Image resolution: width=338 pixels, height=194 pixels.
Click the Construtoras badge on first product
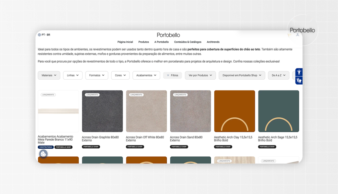tap(46, 147)
